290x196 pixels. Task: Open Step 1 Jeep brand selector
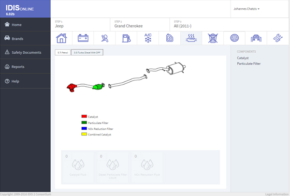80,25
